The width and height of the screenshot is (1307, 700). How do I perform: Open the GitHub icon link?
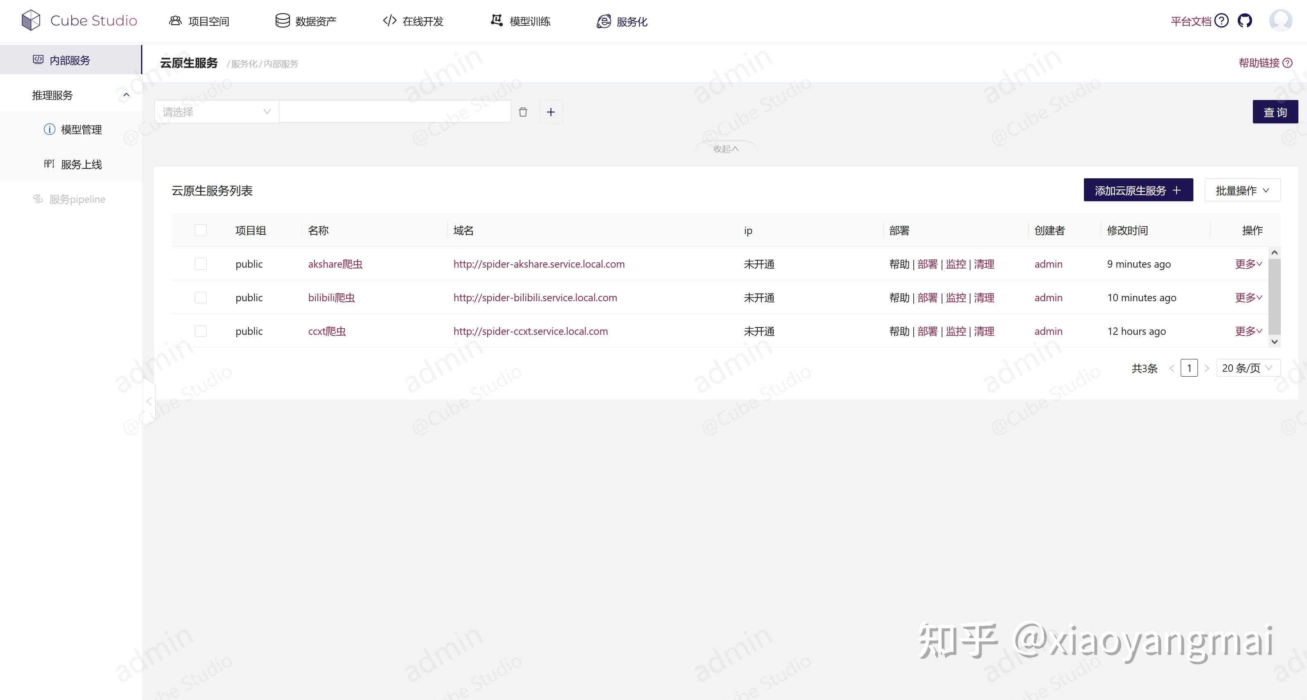[x=1245, y=21]
